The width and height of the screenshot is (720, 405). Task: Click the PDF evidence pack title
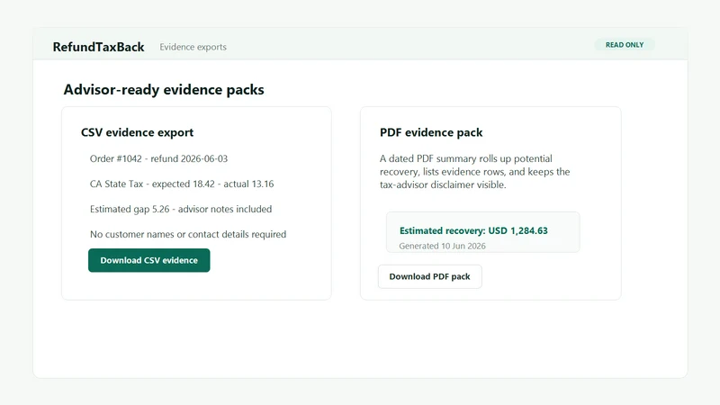point(431,132)
